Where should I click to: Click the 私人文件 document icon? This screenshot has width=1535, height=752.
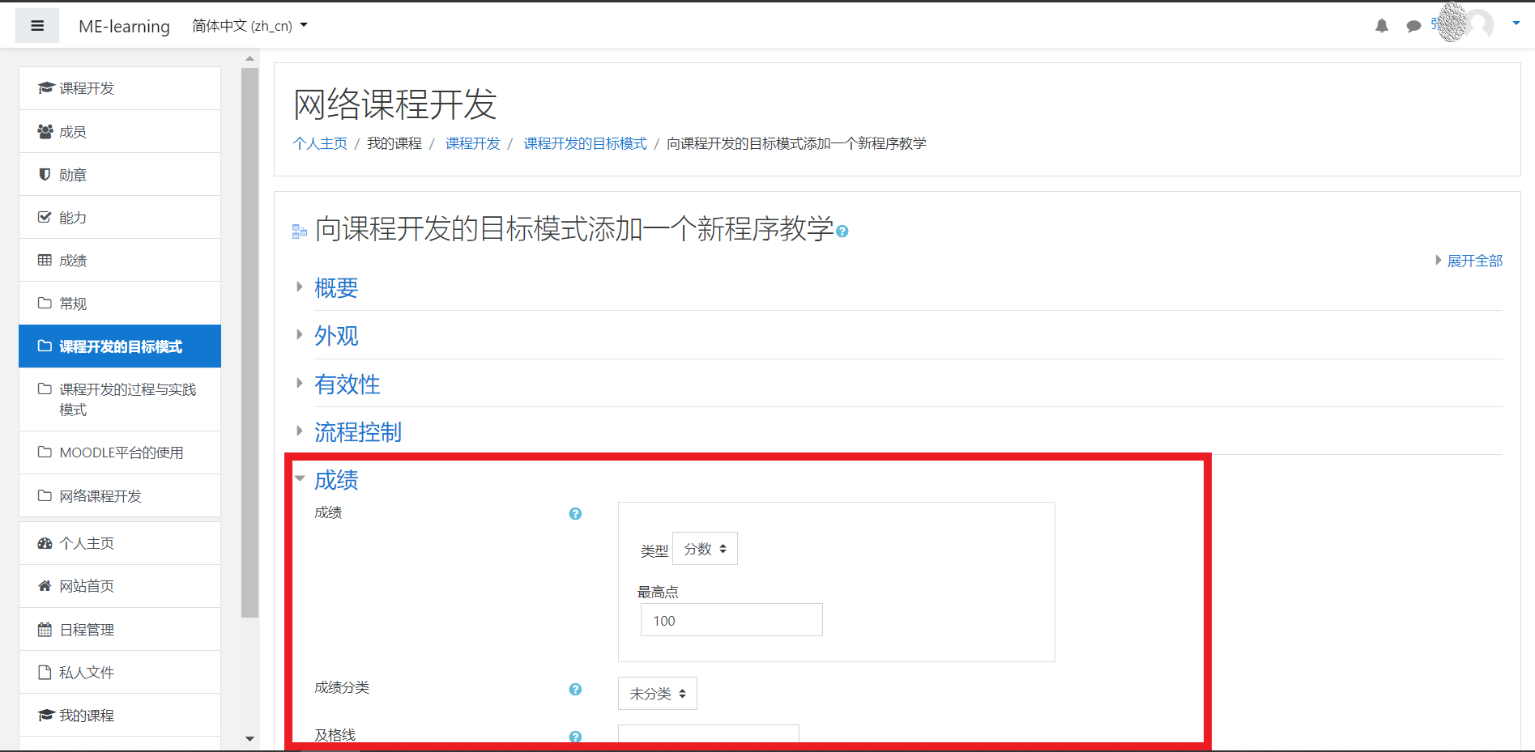[45, 672]
